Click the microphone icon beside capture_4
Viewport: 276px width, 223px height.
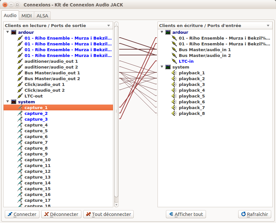20,125
